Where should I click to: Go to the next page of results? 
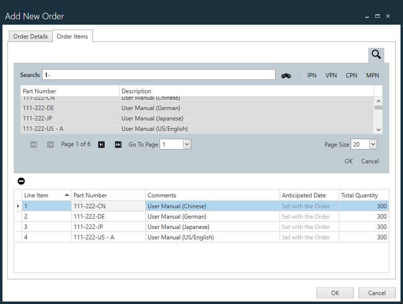[x=101, y=144]
